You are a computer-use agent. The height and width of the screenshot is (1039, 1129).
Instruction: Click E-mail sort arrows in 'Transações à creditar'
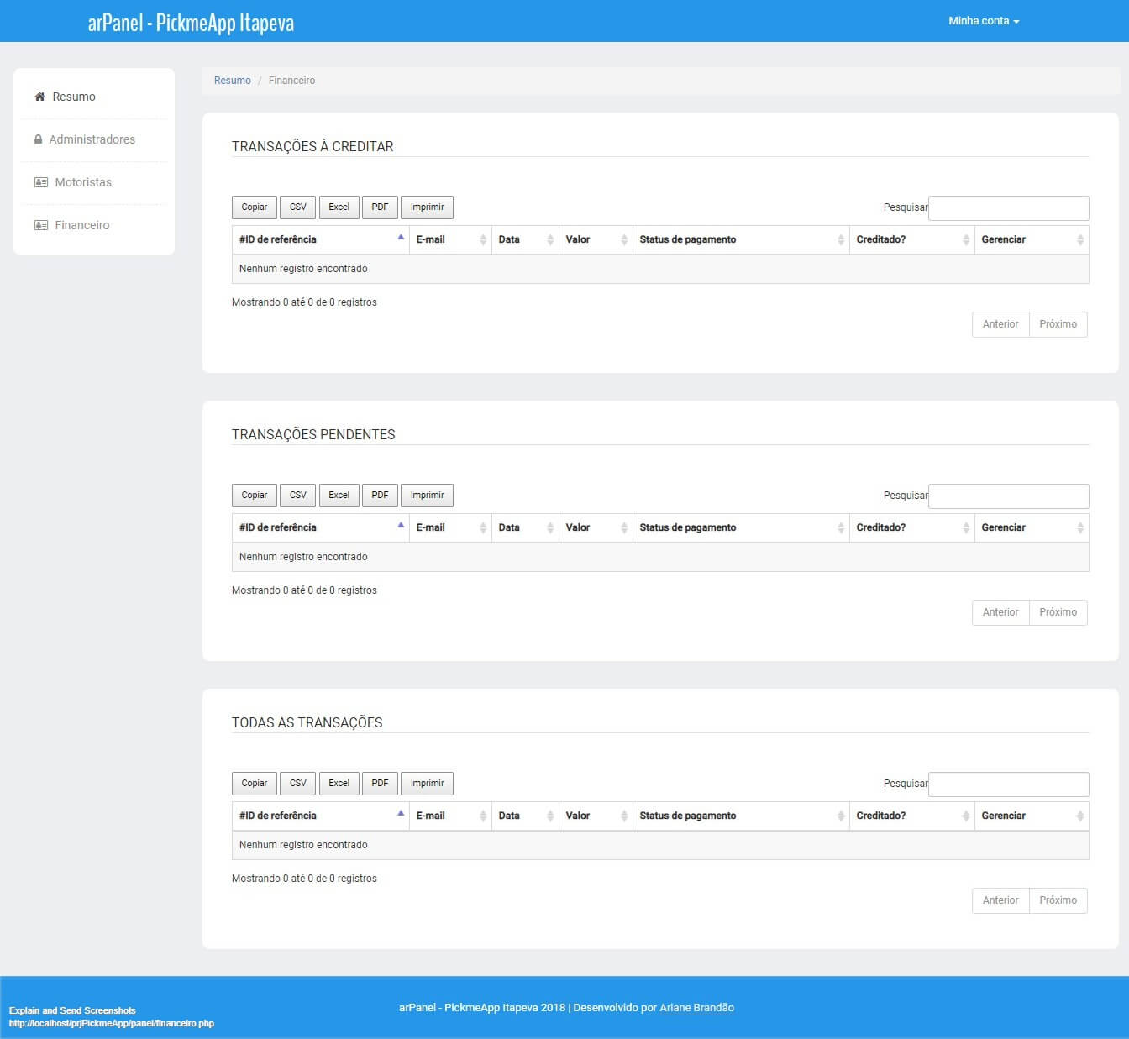[x=483, y=240]
